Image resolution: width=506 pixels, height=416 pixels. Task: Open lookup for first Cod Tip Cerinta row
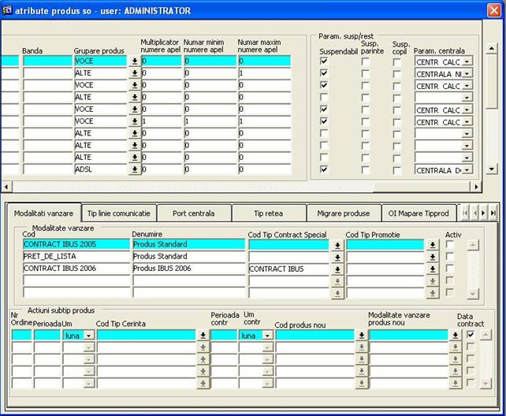click(x=203, y=336)
